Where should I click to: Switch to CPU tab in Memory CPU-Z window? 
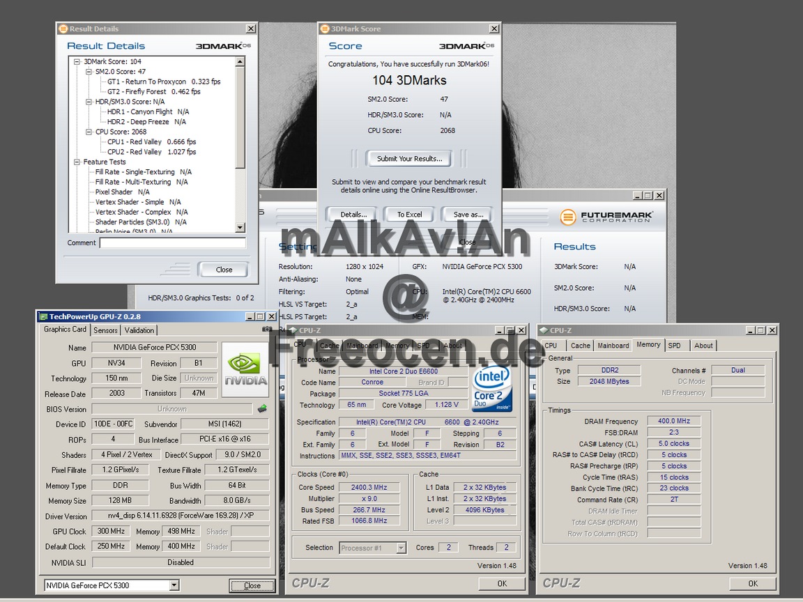point(551,346)
